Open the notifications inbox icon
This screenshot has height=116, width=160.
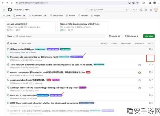[x=151, y=10]
